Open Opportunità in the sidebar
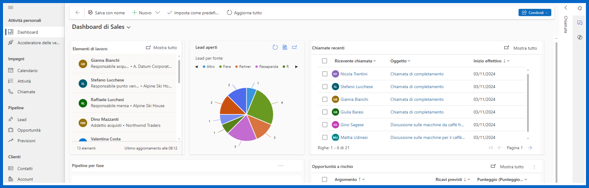This screenshot has height=188, width=589. tap(29, 130)
